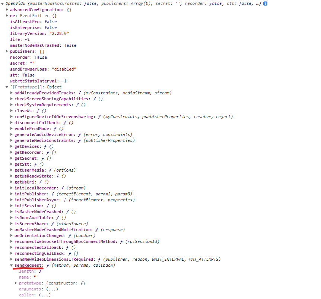Click the blue info icon after OpenVidu summary
This screenshot has height=299, width=321.
[x=265, y=3]
